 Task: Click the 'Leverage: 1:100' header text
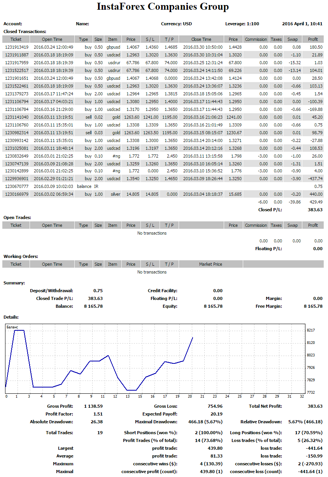242,24
